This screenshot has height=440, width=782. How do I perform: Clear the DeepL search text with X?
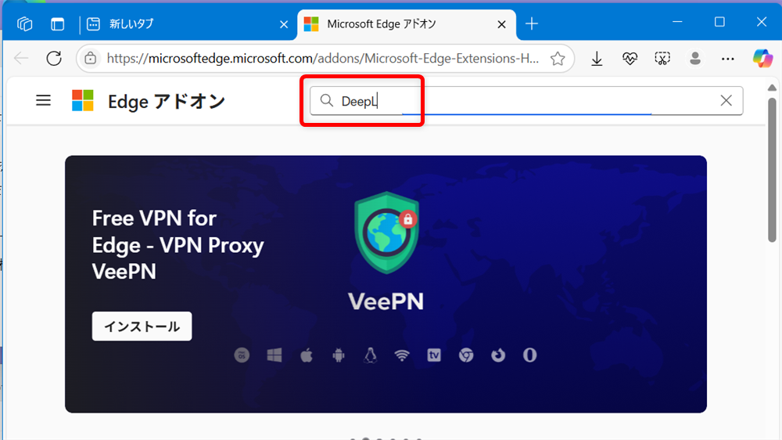click(726, 100)
